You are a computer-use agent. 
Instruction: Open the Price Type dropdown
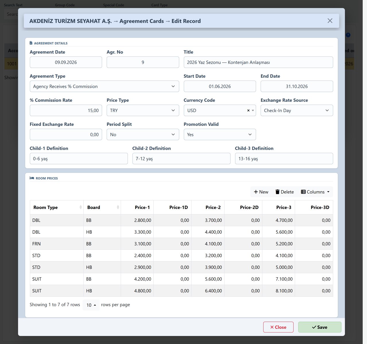click(143, 110)
